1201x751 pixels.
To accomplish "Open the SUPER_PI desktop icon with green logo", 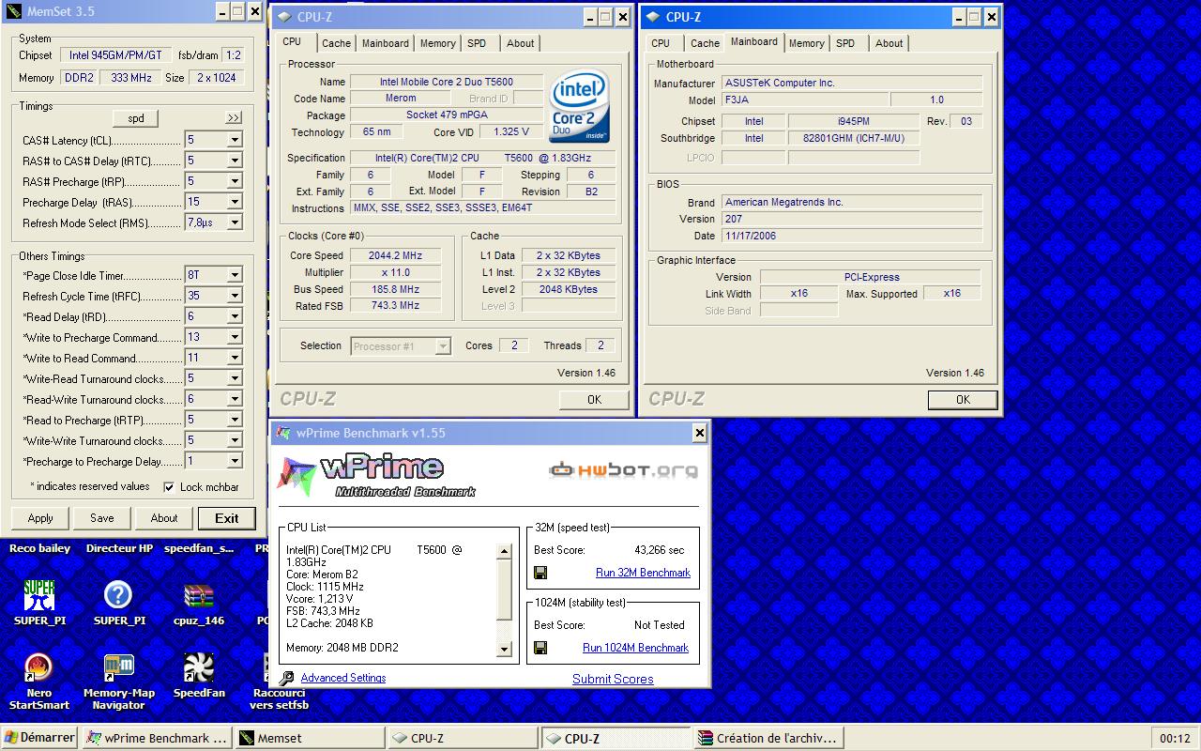I will [39, 595].
